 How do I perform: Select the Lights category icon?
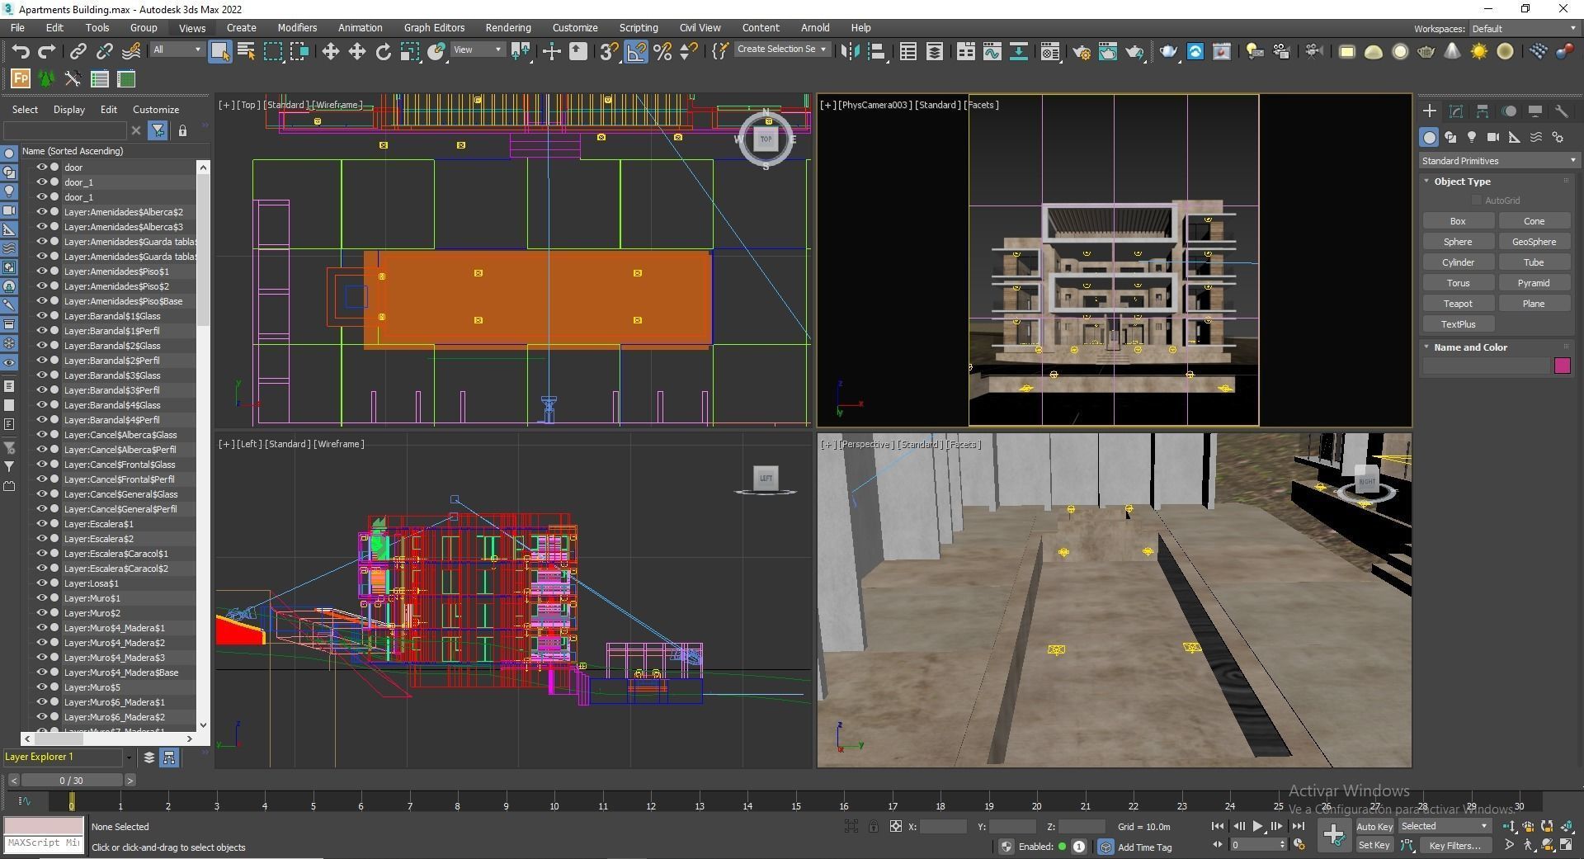click(1472, 137)
